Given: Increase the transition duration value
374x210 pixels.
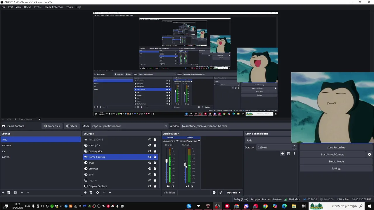Looking at the screenshot, I should click(294, 146).
